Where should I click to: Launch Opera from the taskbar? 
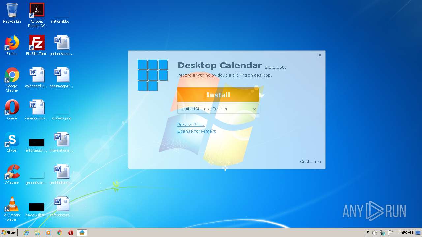click(x=71, y=233)
